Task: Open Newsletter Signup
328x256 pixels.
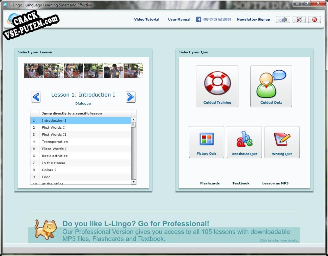Action: (x=253, y=20)
